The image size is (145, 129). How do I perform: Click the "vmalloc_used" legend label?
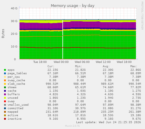(x=18, y=105)
